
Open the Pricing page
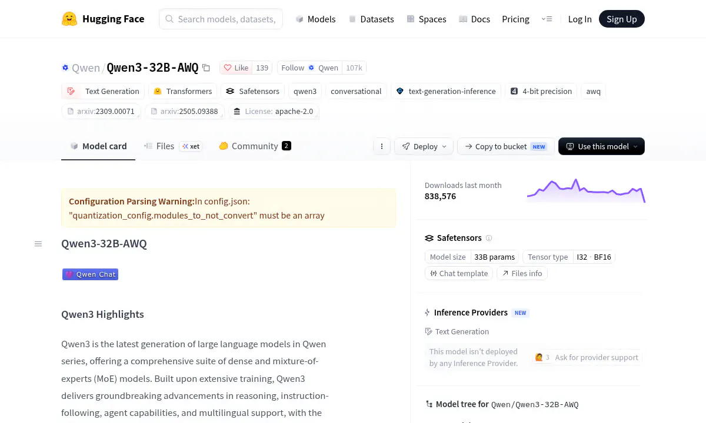click(515, 19)
